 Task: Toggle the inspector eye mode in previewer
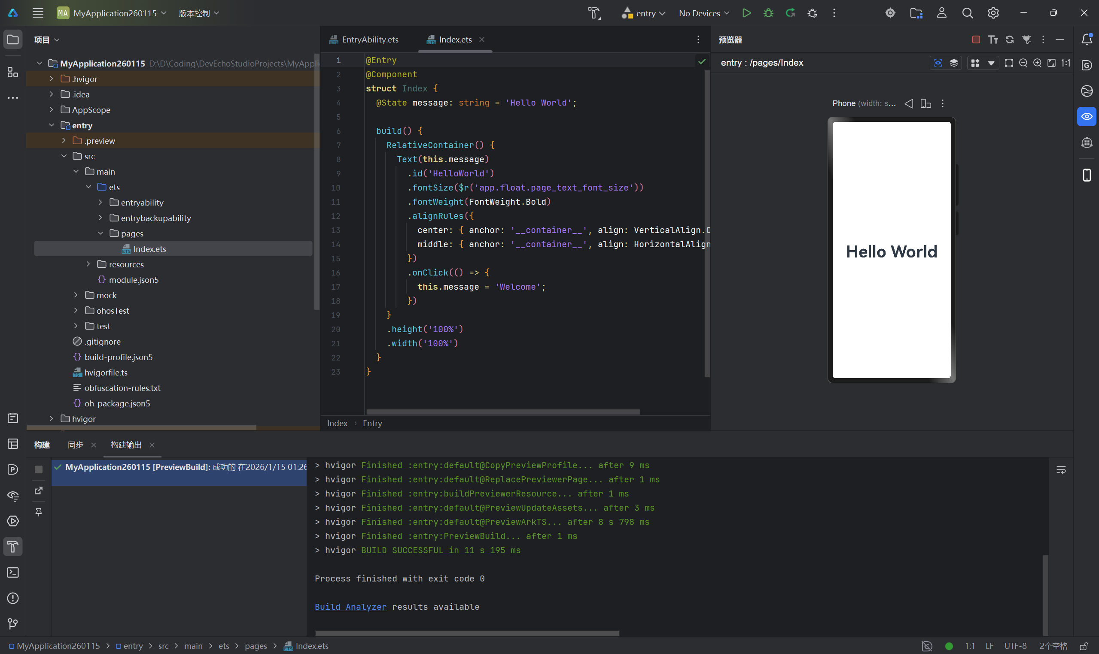click(x=938, y=63)
